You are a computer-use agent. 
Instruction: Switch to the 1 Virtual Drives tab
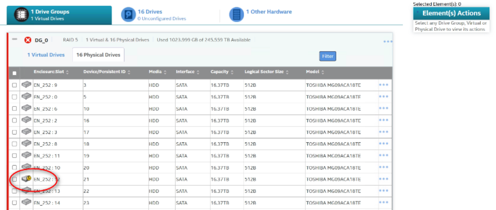46,55
